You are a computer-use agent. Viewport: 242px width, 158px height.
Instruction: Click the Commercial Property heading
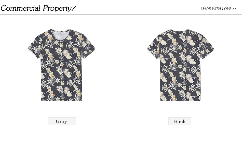coord(38,8)
